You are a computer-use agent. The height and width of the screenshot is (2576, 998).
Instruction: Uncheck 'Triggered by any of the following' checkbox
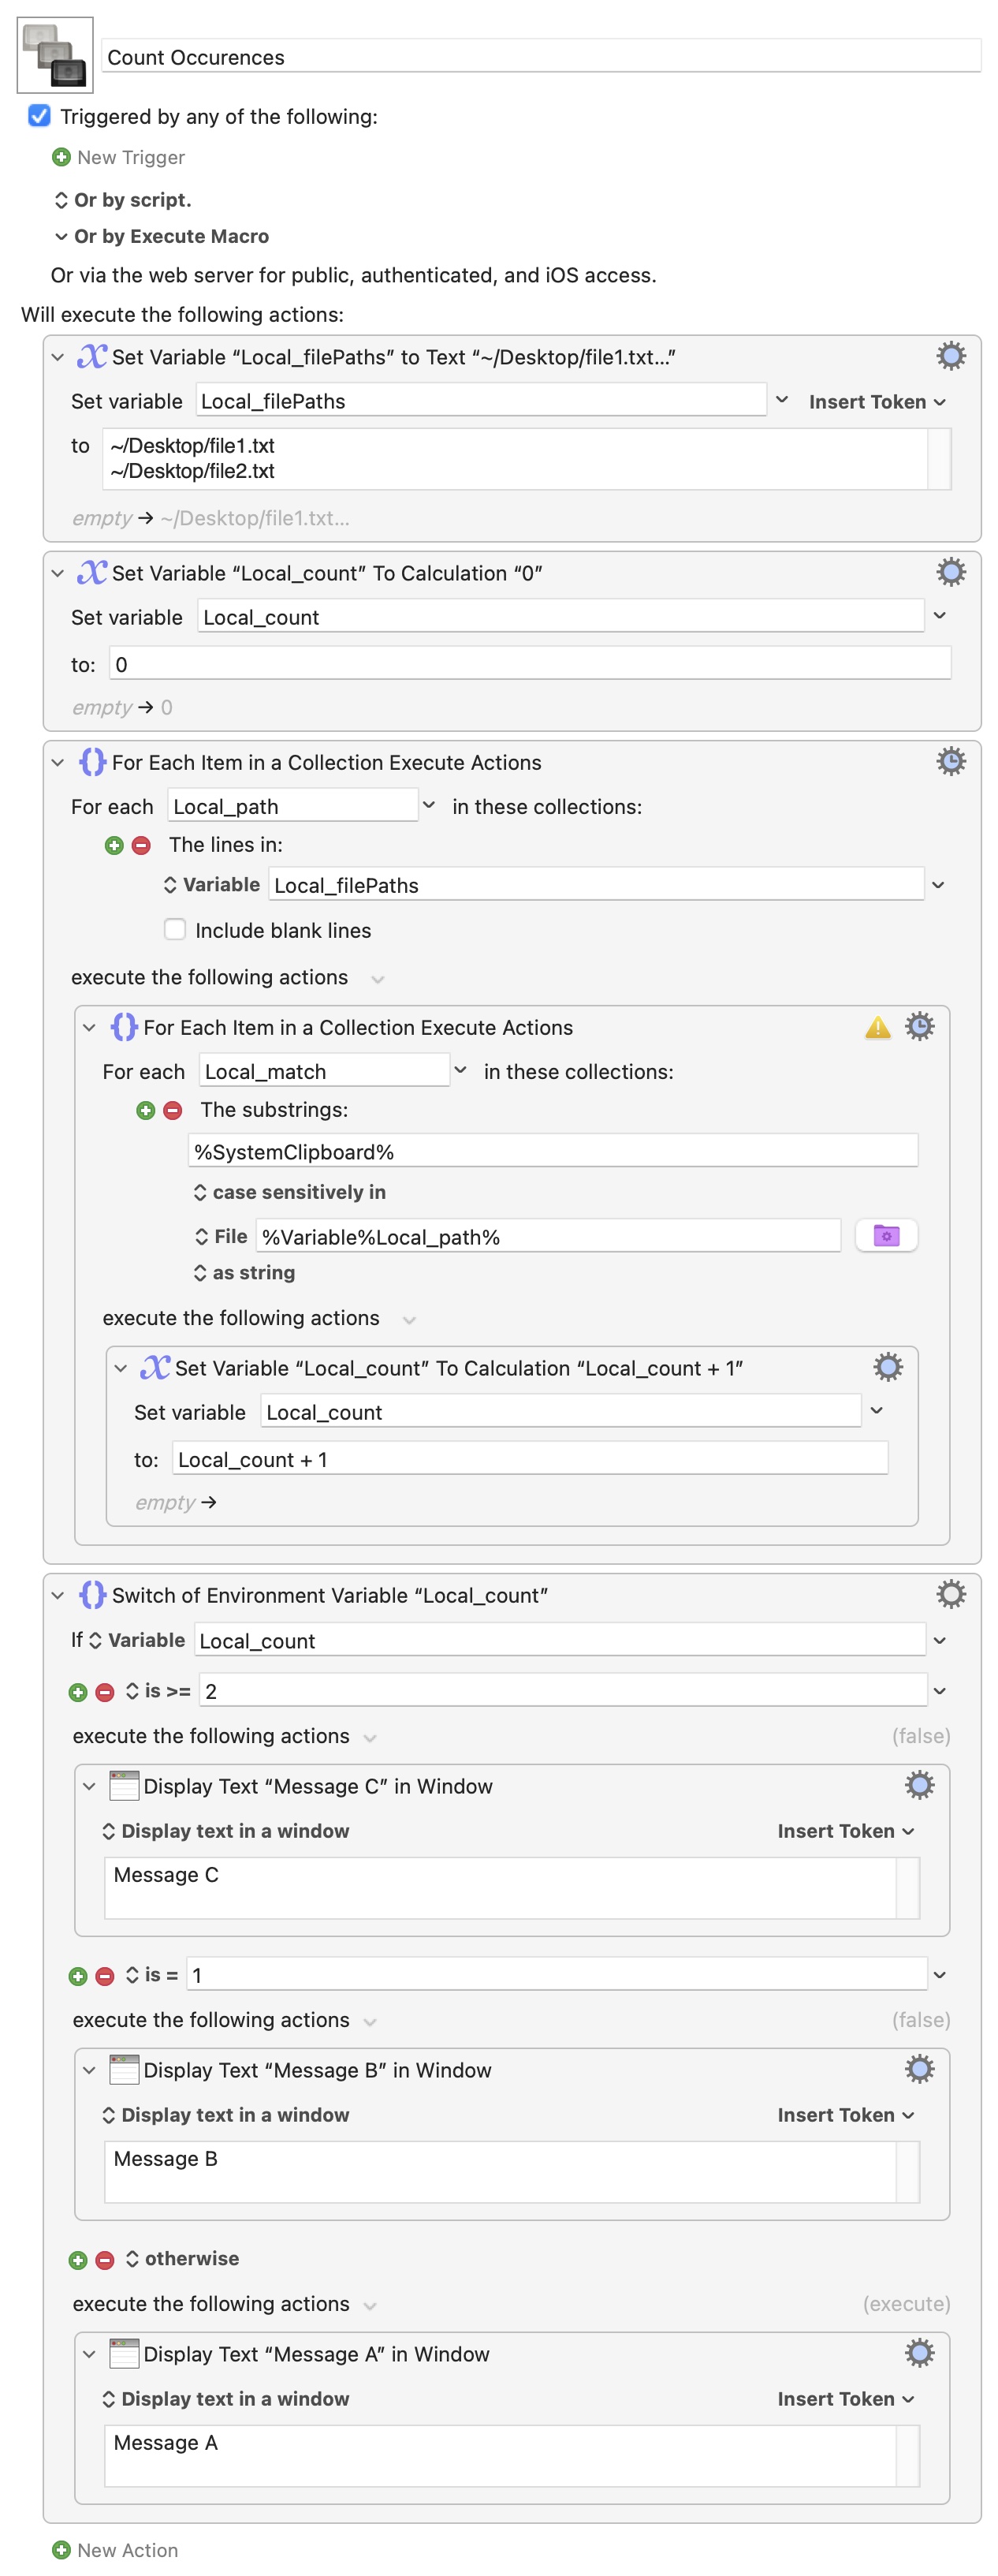coord(39,116)
